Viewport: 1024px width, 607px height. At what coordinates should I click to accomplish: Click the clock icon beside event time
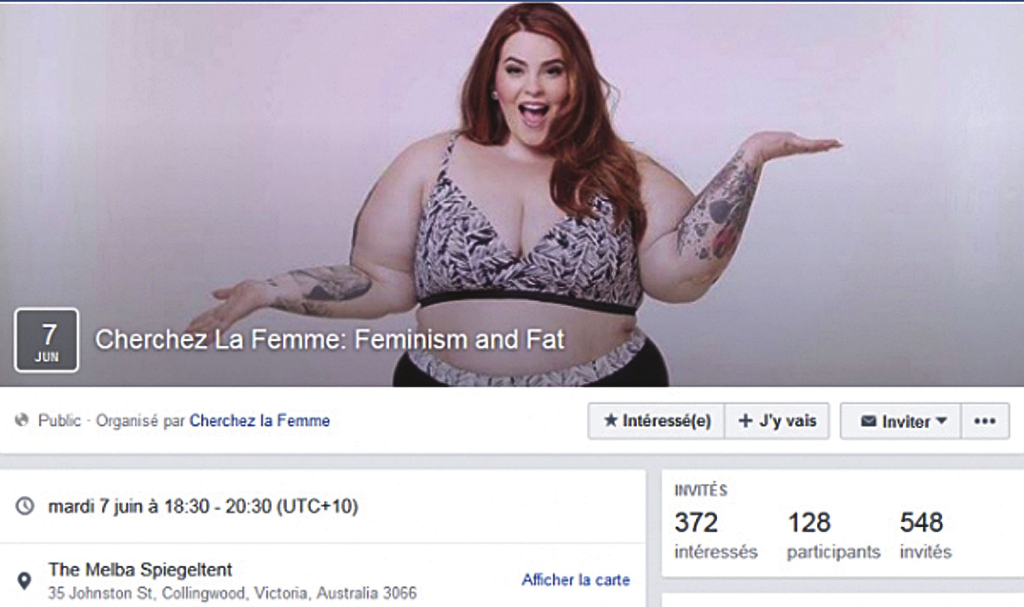(x=24, y=506)
